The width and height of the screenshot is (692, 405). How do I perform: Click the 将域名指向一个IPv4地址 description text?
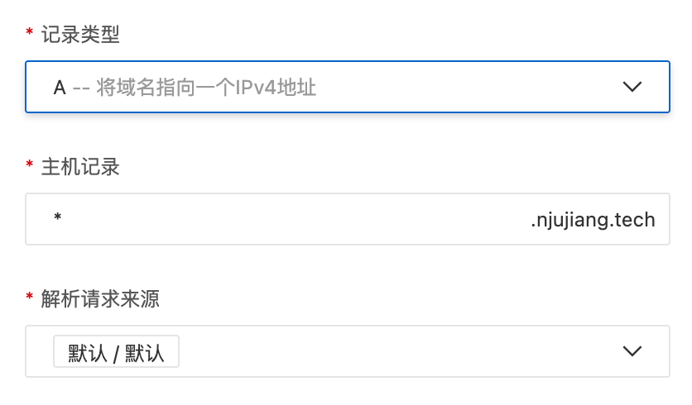[x=207, y=87]
